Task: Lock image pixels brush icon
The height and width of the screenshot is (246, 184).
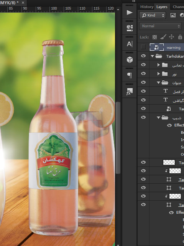Action: [x=163, y=37]
